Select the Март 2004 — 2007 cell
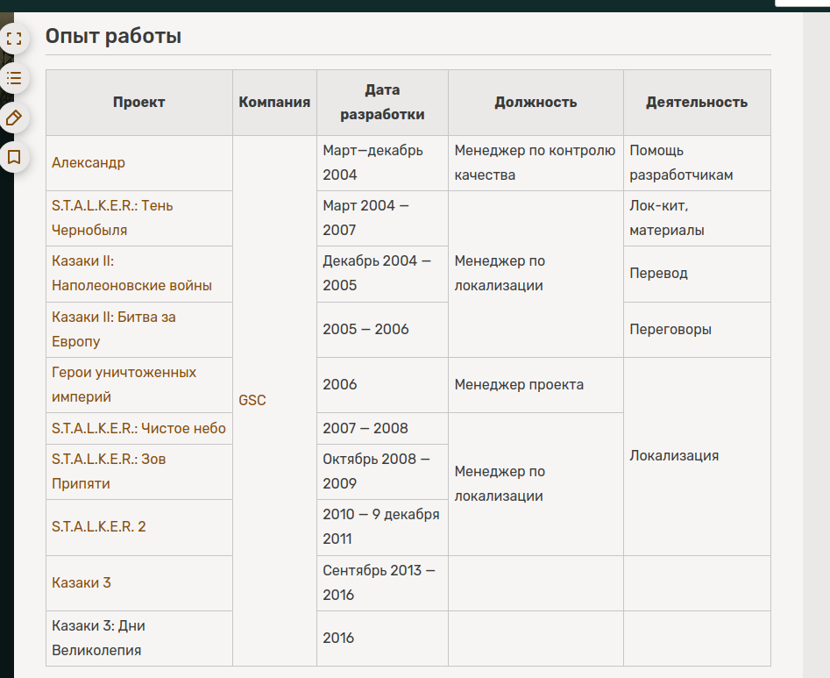This screenshot has height=678, width=830. coord(382,218)
